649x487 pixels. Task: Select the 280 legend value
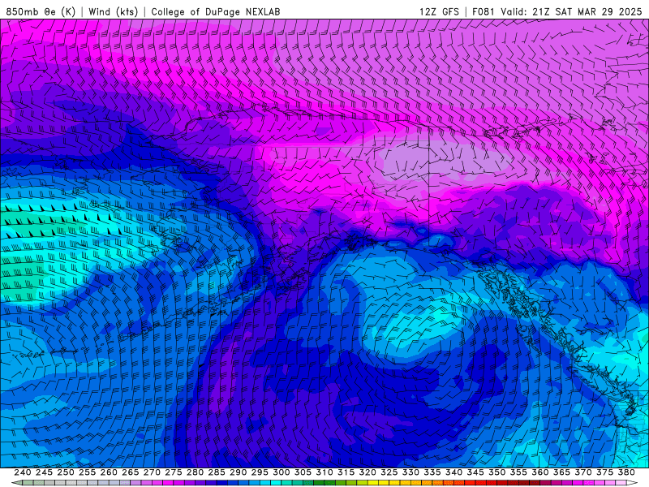(195, 472)
